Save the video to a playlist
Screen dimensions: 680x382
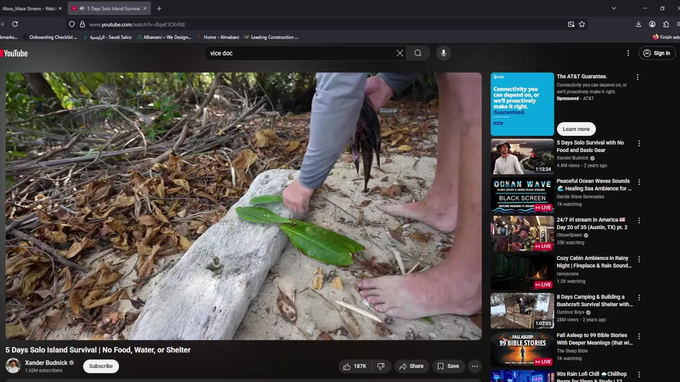(448, 366)
